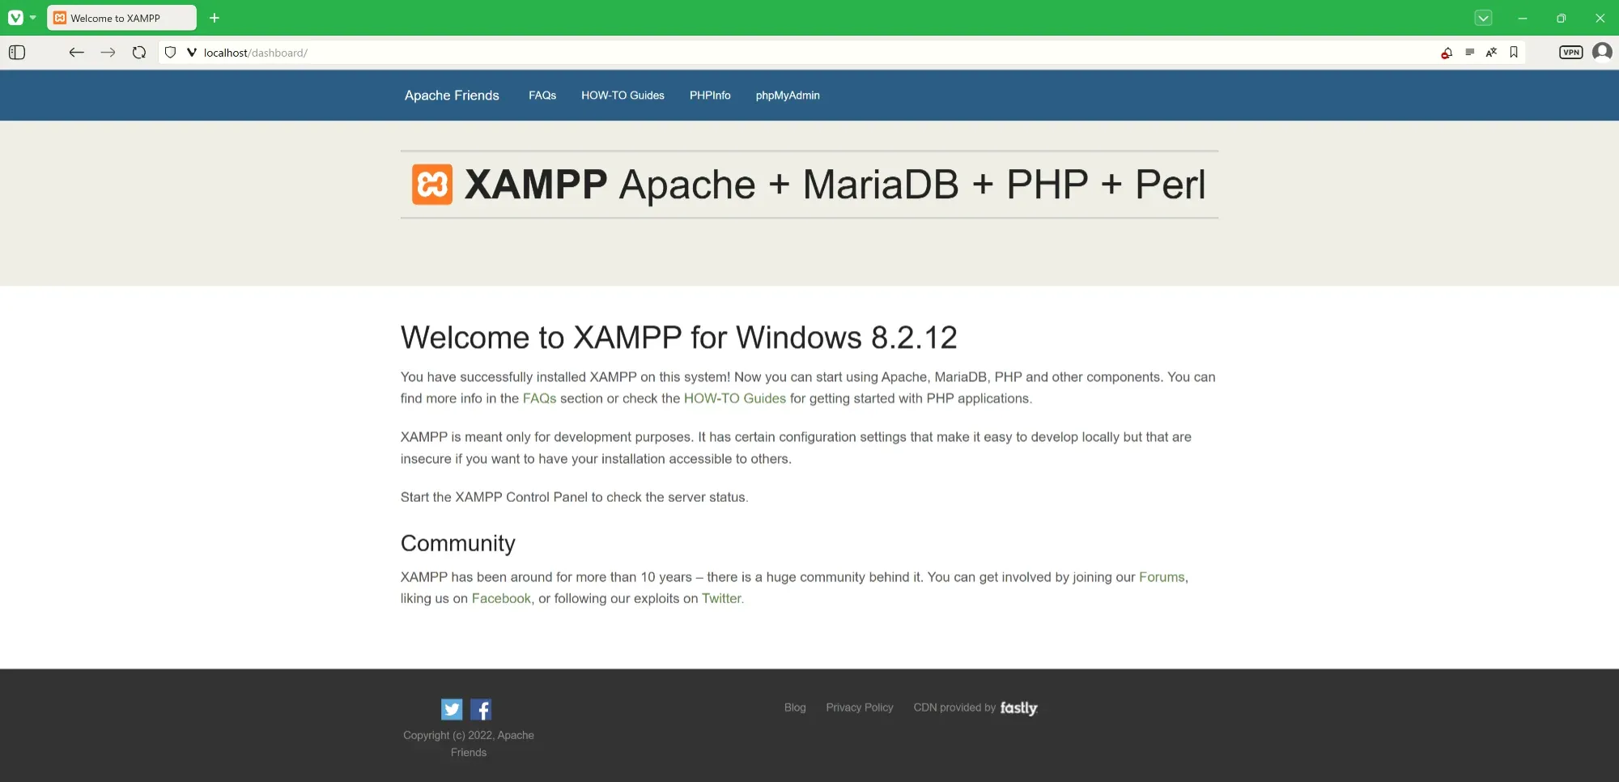
Task: Click the Twitter icon in the footer
Action: tap(452, 709)
